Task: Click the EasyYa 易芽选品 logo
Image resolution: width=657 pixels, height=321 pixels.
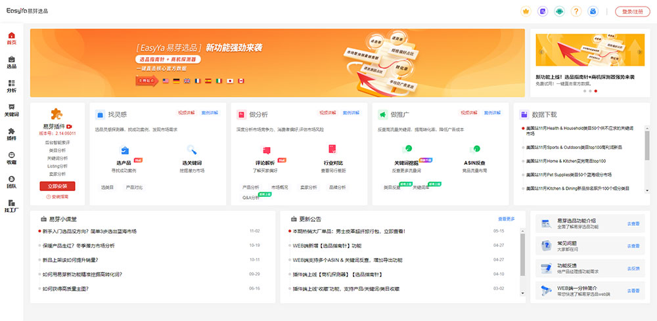Action: (27, 11)
